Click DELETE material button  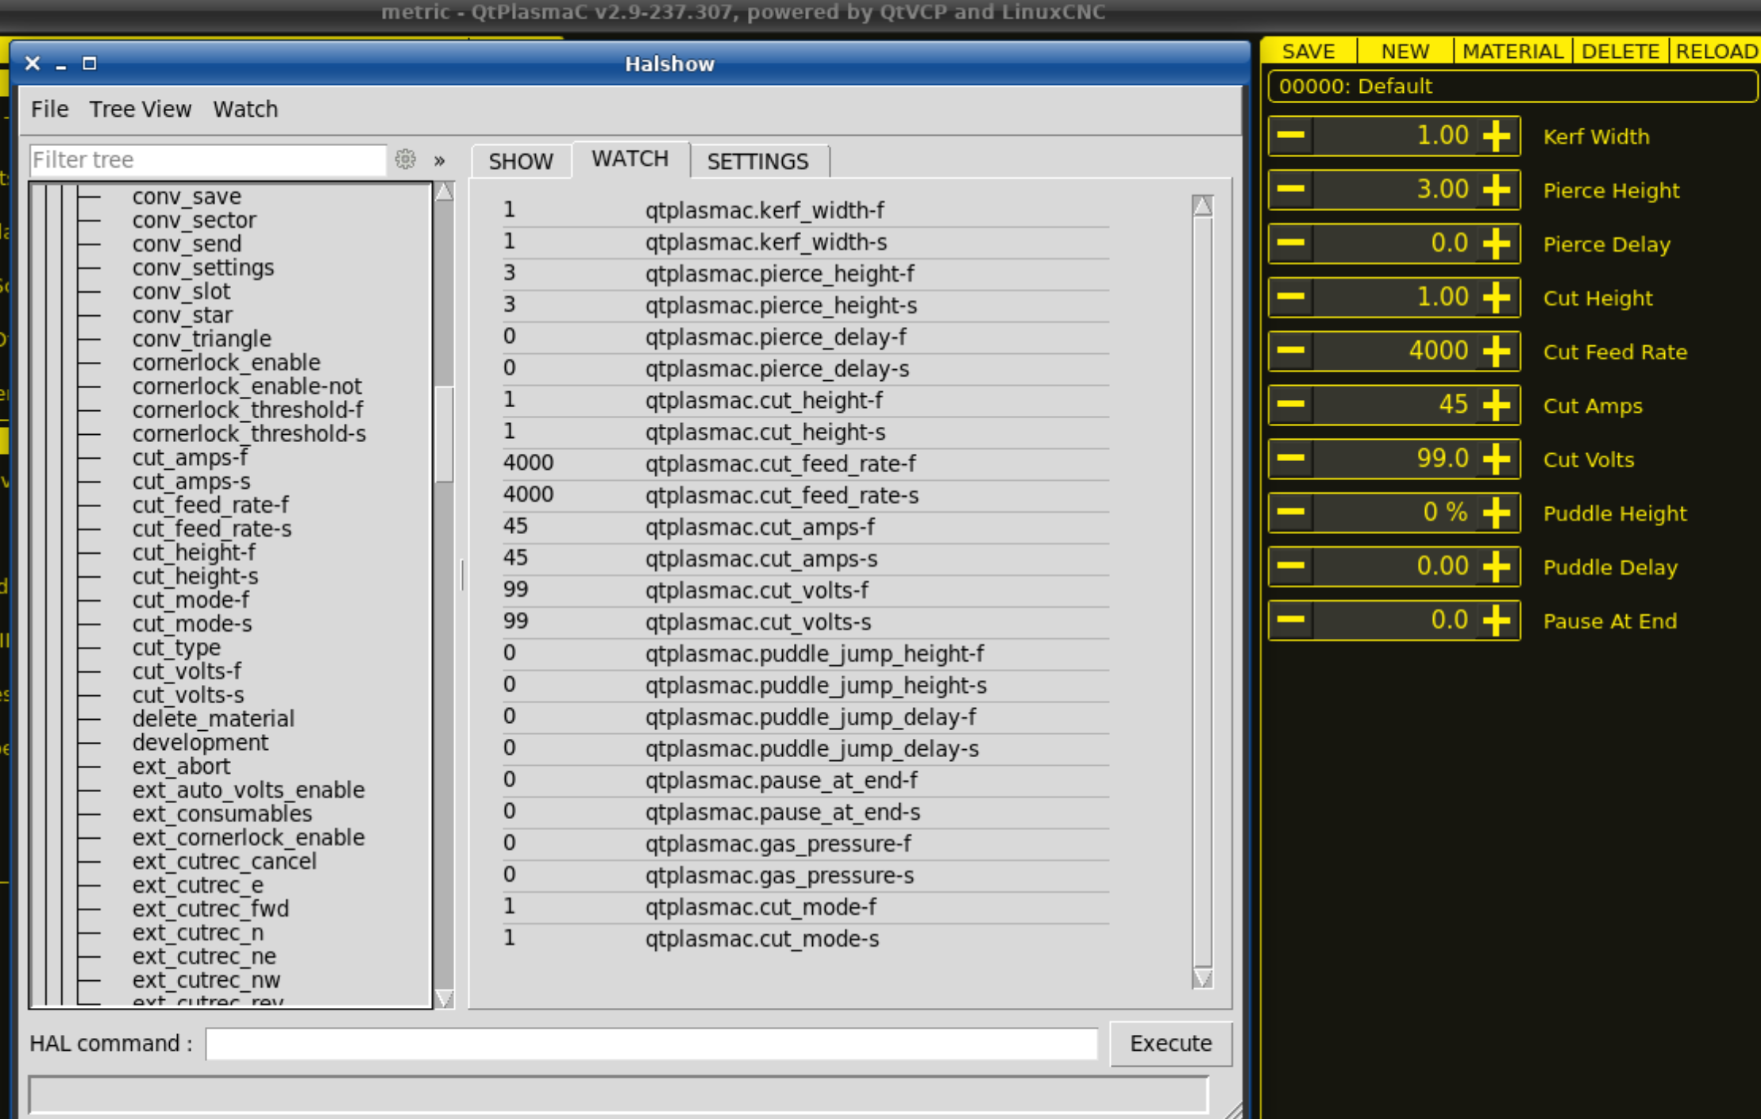click(x=1620, y=51)
